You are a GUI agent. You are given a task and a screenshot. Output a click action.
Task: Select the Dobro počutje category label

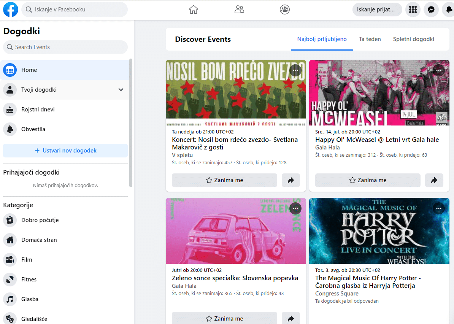40,220
